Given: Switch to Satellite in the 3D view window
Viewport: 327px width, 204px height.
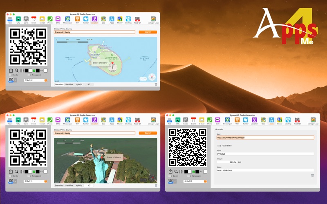Looking at the screenshot, I should point(69,185).
